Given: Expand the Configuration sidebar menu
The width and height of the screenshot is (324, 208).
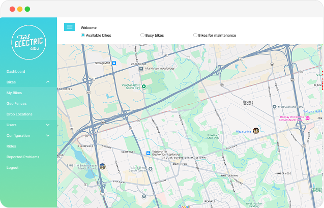Looking at the screenshot, I should click(x=47, y=135).
